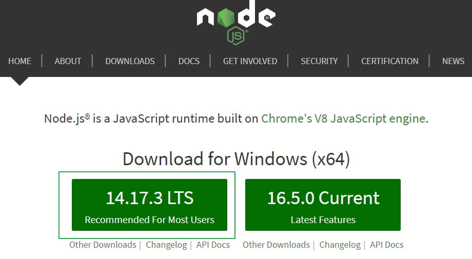Go to the NEWS section
Viewport: 472px width, 259px height.
[454, 61]
